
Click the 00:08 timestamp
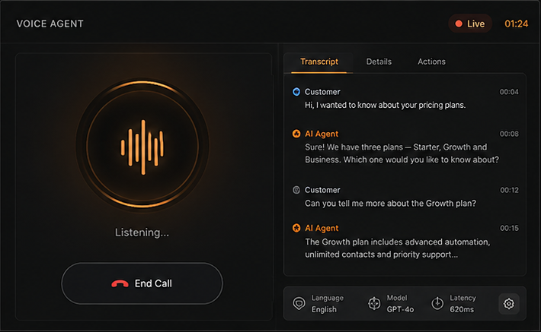(x=509, y=134)
